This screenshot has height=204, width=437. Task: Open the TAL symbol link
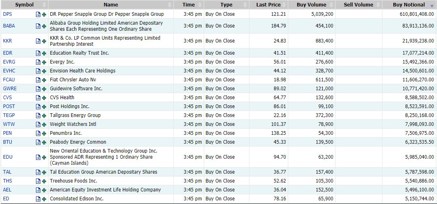[x=7, y=172]
